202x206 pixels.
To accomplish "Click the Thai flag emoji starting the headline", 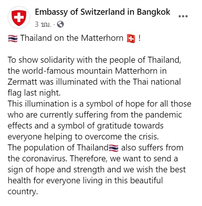I will point(13,39).
